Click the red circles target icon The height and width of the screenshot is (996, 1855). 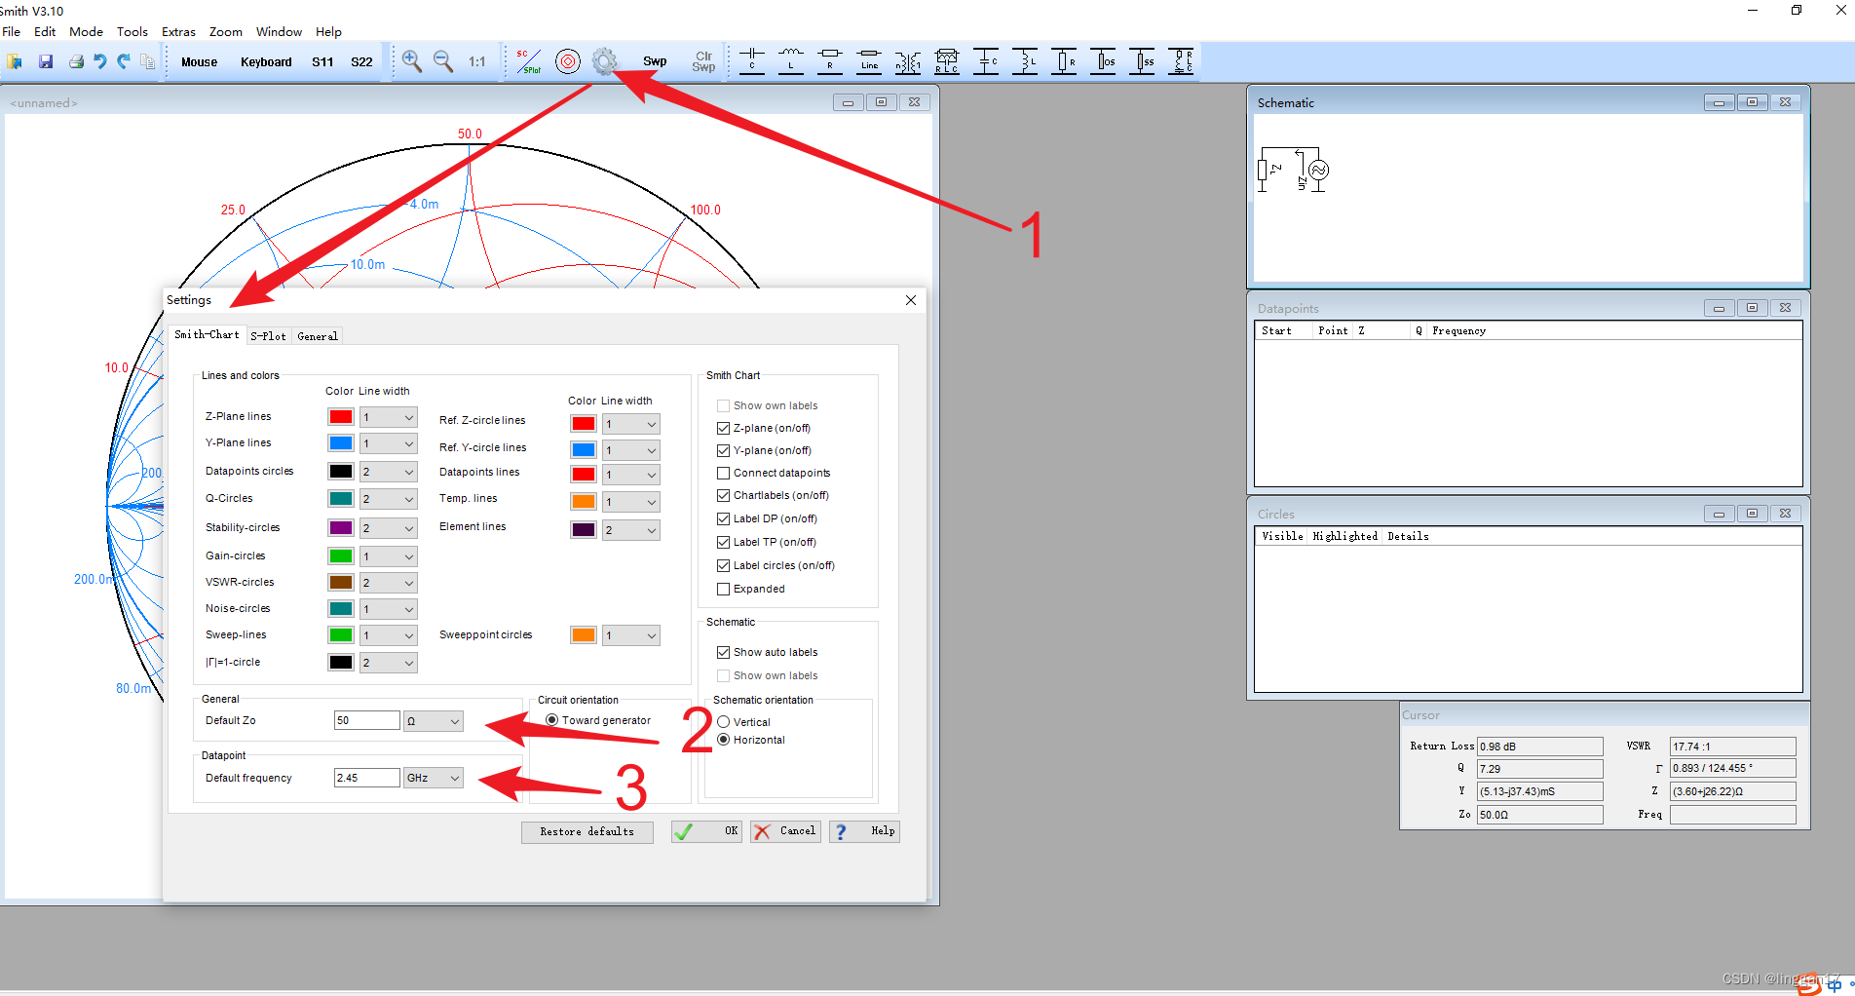(568, 61)
